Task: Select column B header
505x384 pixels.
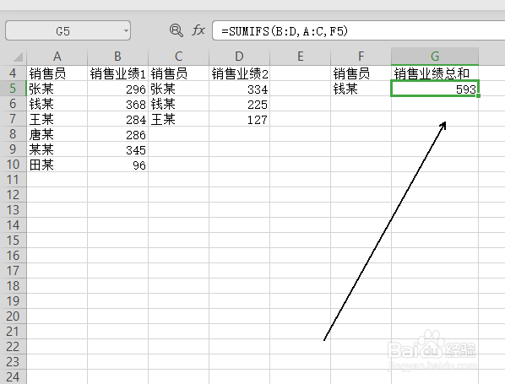Action: [118, 57]
